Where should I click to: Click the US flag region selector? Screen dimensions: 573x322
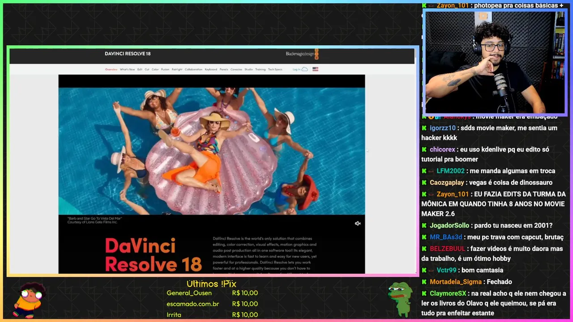315,69
